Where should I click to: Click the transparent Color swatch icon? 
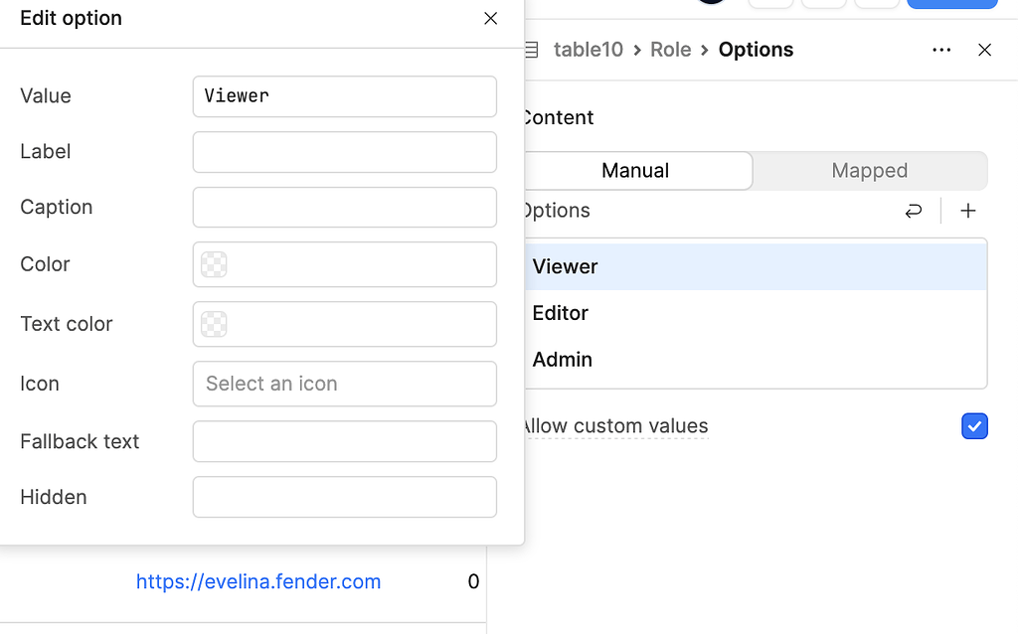point(215,264)
